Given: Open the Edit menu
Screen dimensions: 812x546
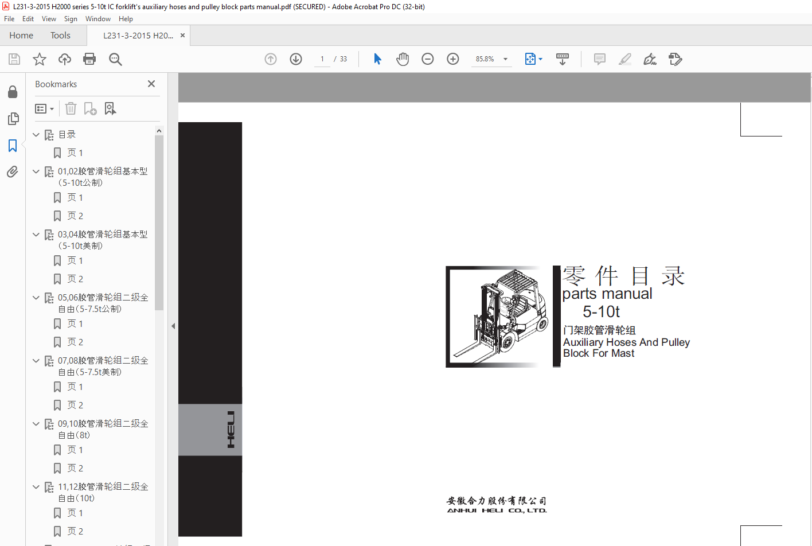Looking at the screenshot, I should pyautogui.click(x=28, y=19).
